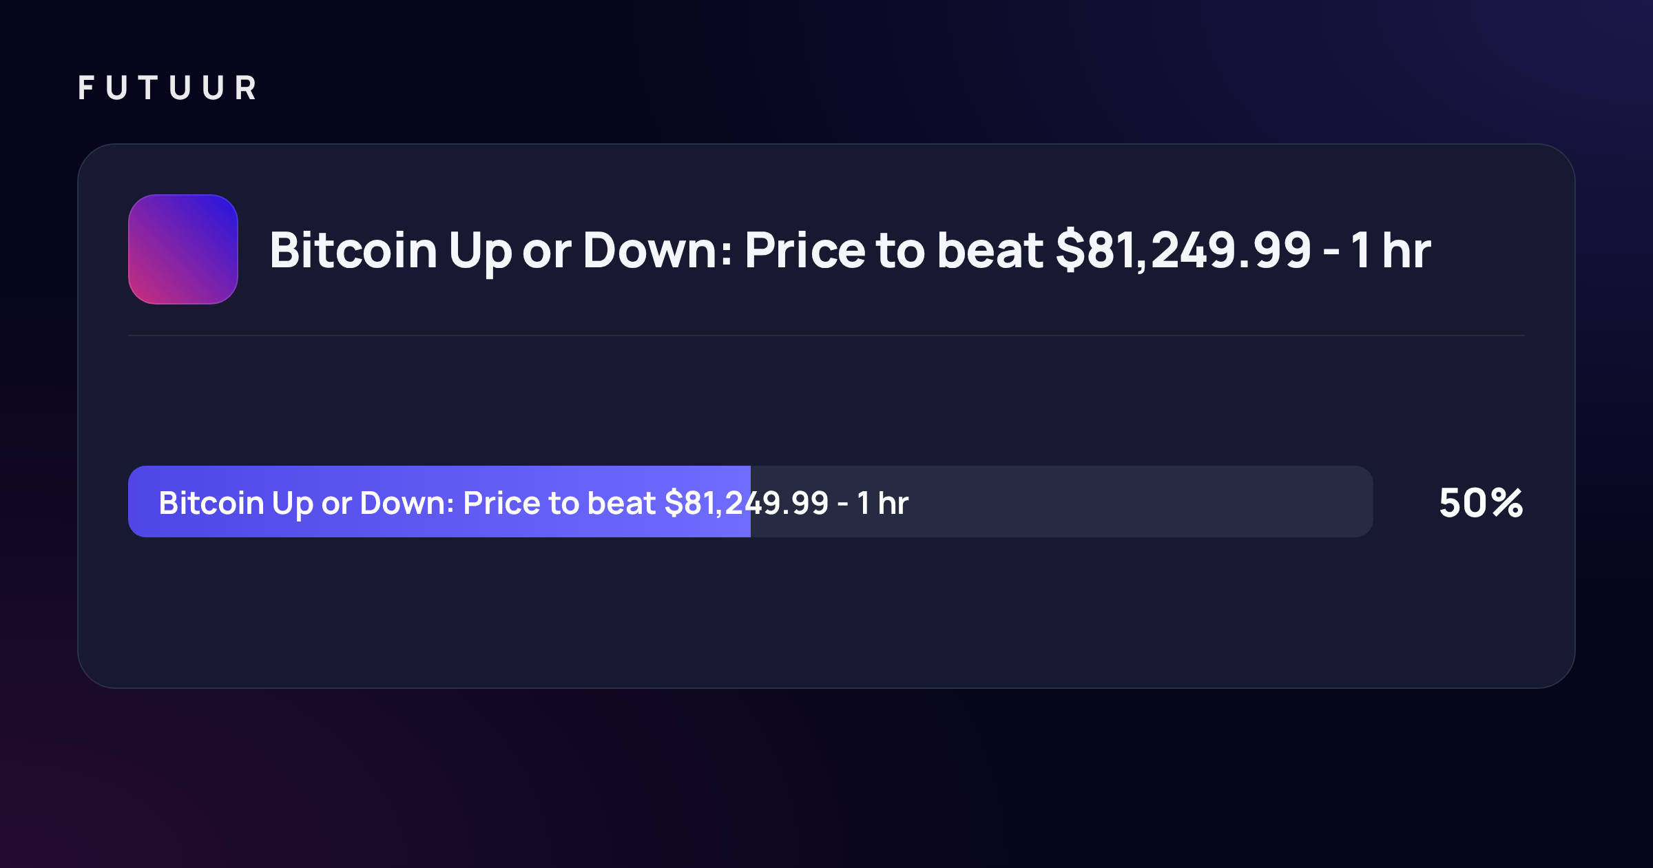Click the word "Bitcoin" in the heading
Image resolution: width=1653 pixels, height=868 pixels.
pyautogui.click(x=353, y=250)
